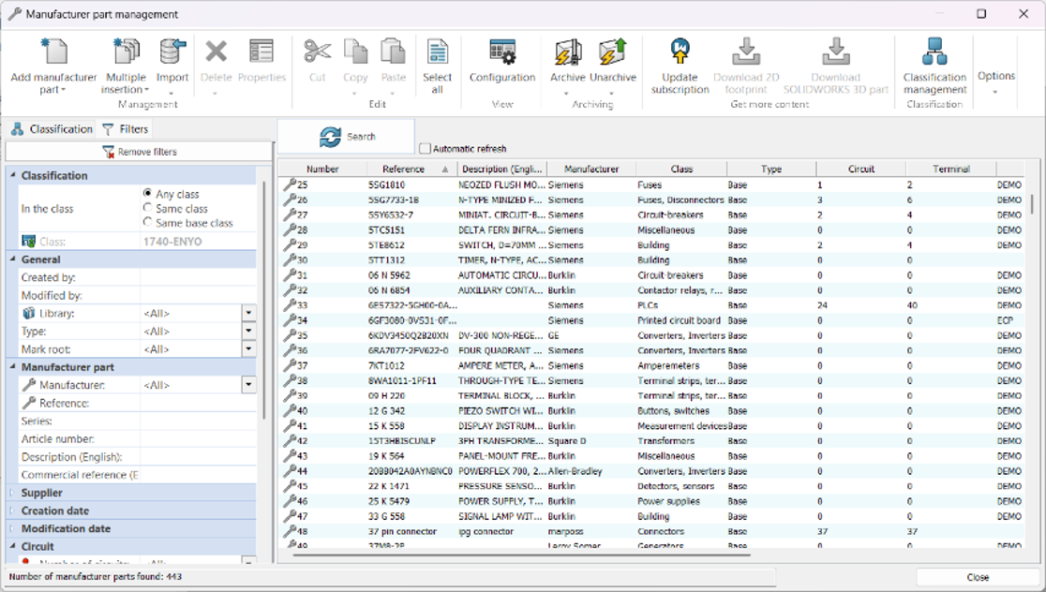Click the wrench icon on row 44

click(290, 470)
